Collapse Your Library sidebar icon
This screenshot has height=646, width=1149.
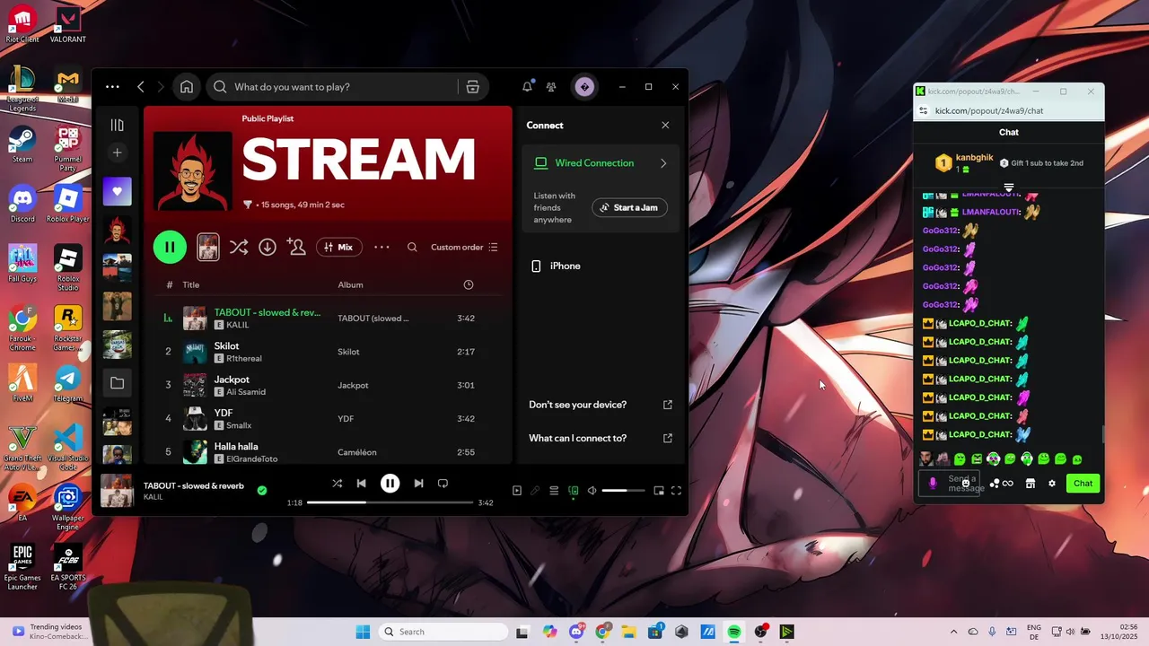click(117, 126)
